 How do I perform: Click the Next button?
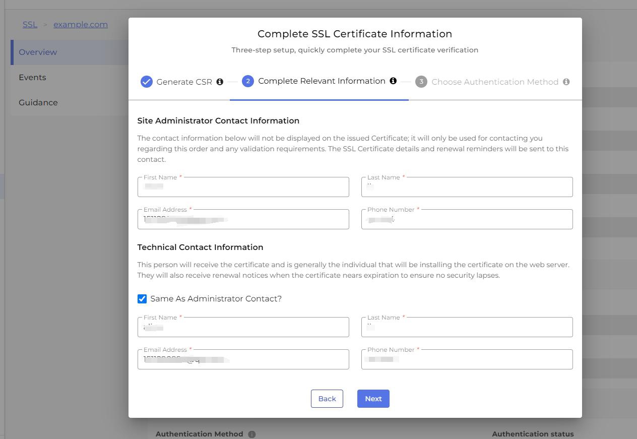pos(373,399)
